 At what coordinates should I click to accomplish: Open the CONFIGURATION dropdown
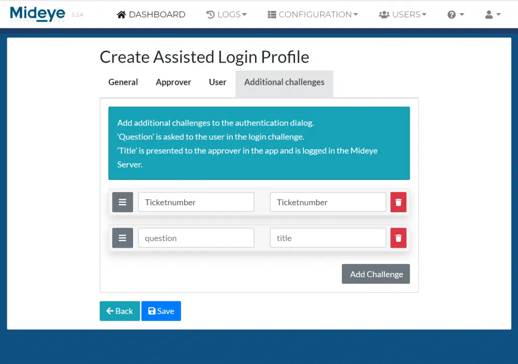(x=313, y=14)
